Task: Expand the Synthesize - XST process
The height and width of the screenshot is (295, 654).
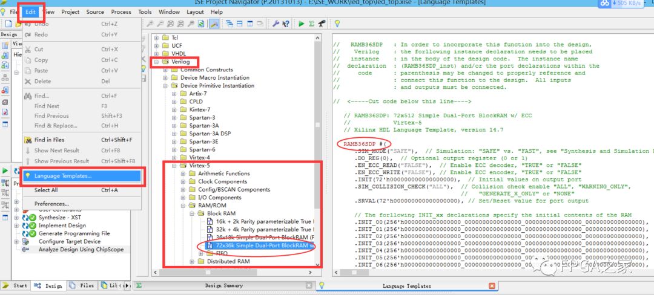Action: (17, 218)
